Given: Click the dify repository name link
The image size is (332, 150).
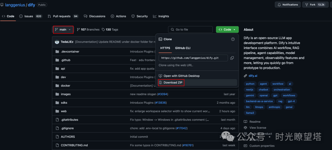Looking at the screenshot, I should pyautogui.click(x=32, y=5).
